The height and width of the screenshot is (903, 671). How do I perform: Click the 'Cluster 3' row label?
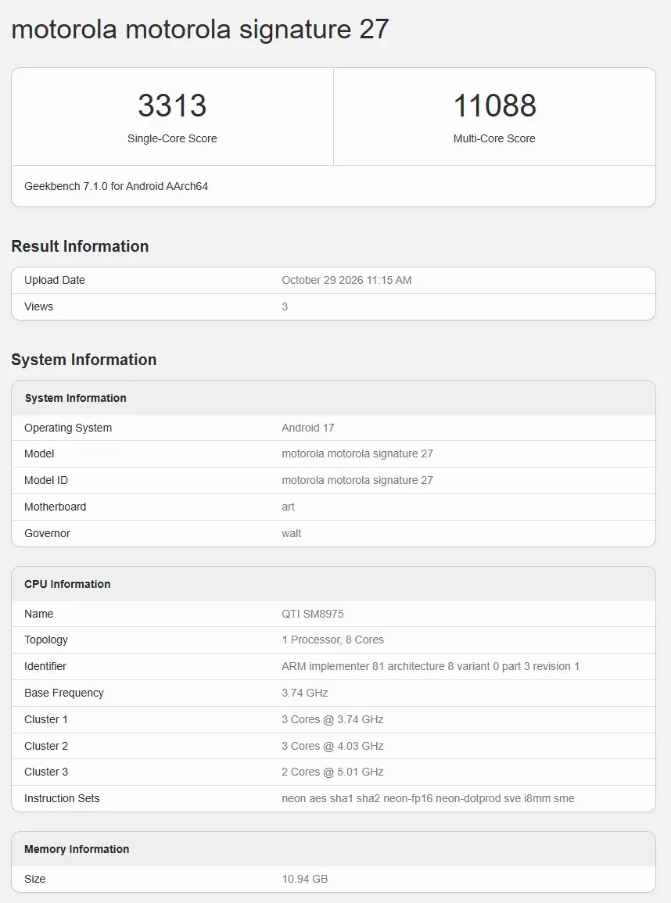tap(46, 772)
